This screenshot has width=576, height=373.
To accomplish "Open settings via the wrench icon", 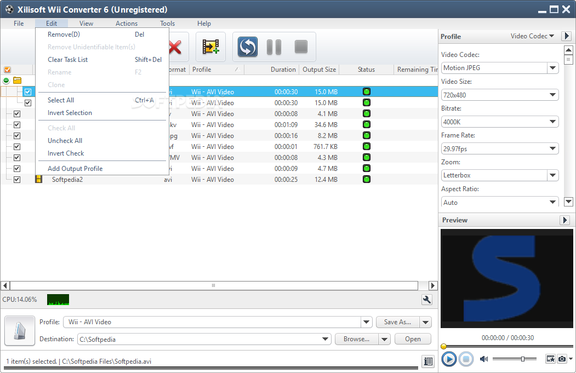I will [x=426, y=300].
